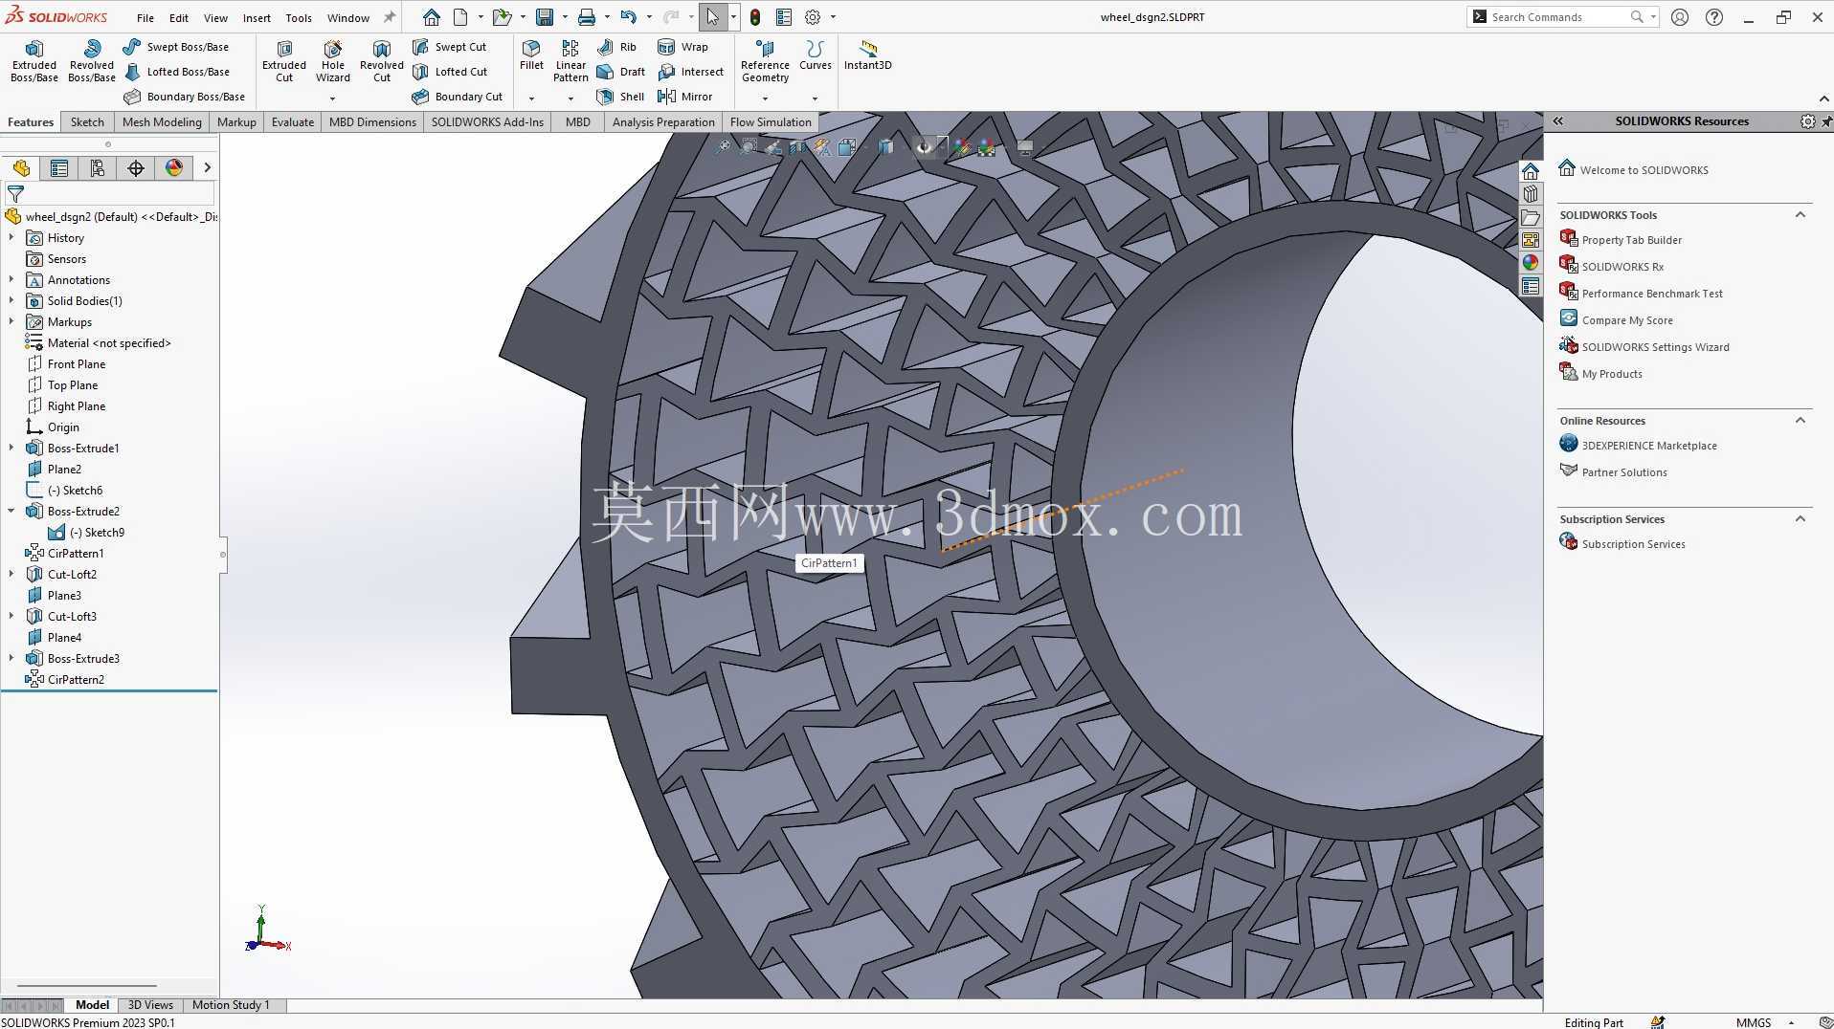Select the Wrap tool

tap(682, 47)
